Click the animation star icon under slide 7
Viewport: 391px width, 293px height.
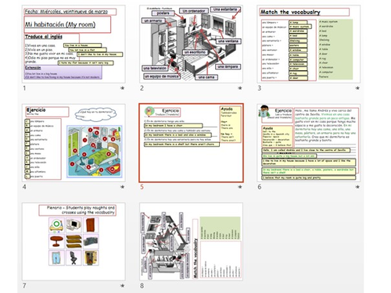[122, 285]
